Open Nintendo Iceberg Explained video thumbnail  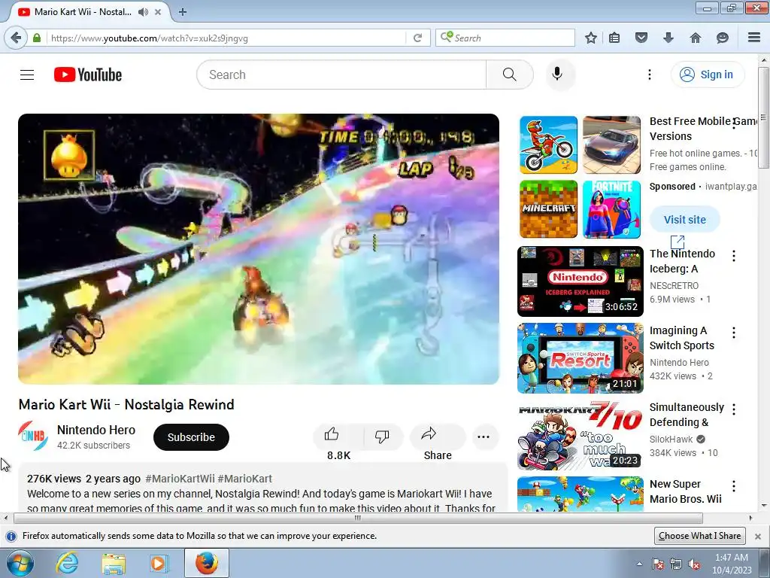[x=580, y=281]
